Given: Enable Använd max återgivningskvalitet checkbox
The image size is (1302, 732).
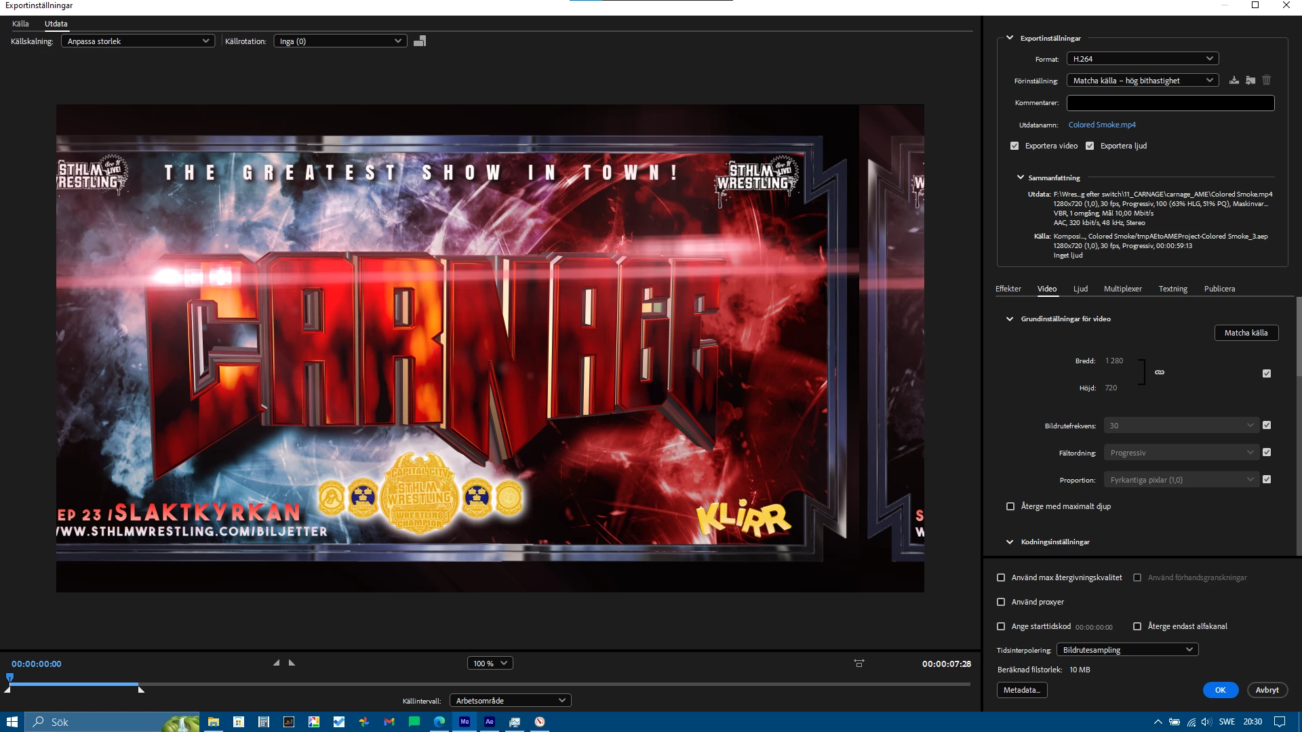Looking at the screenshot, I should tap(1001, 577).
